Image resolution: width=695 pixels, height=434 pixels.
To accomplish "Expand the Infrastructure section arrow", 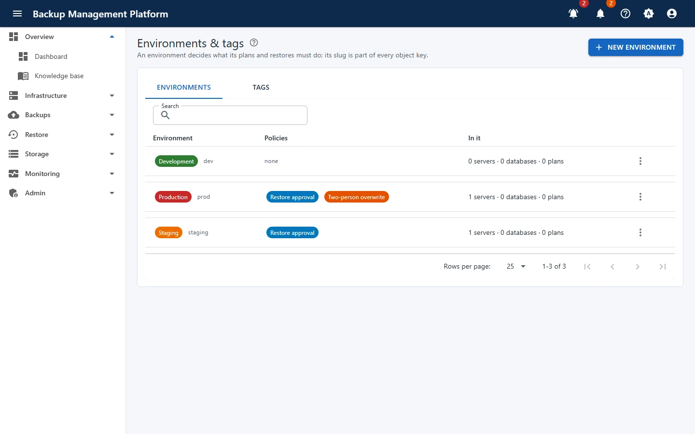I will (112, 95).
